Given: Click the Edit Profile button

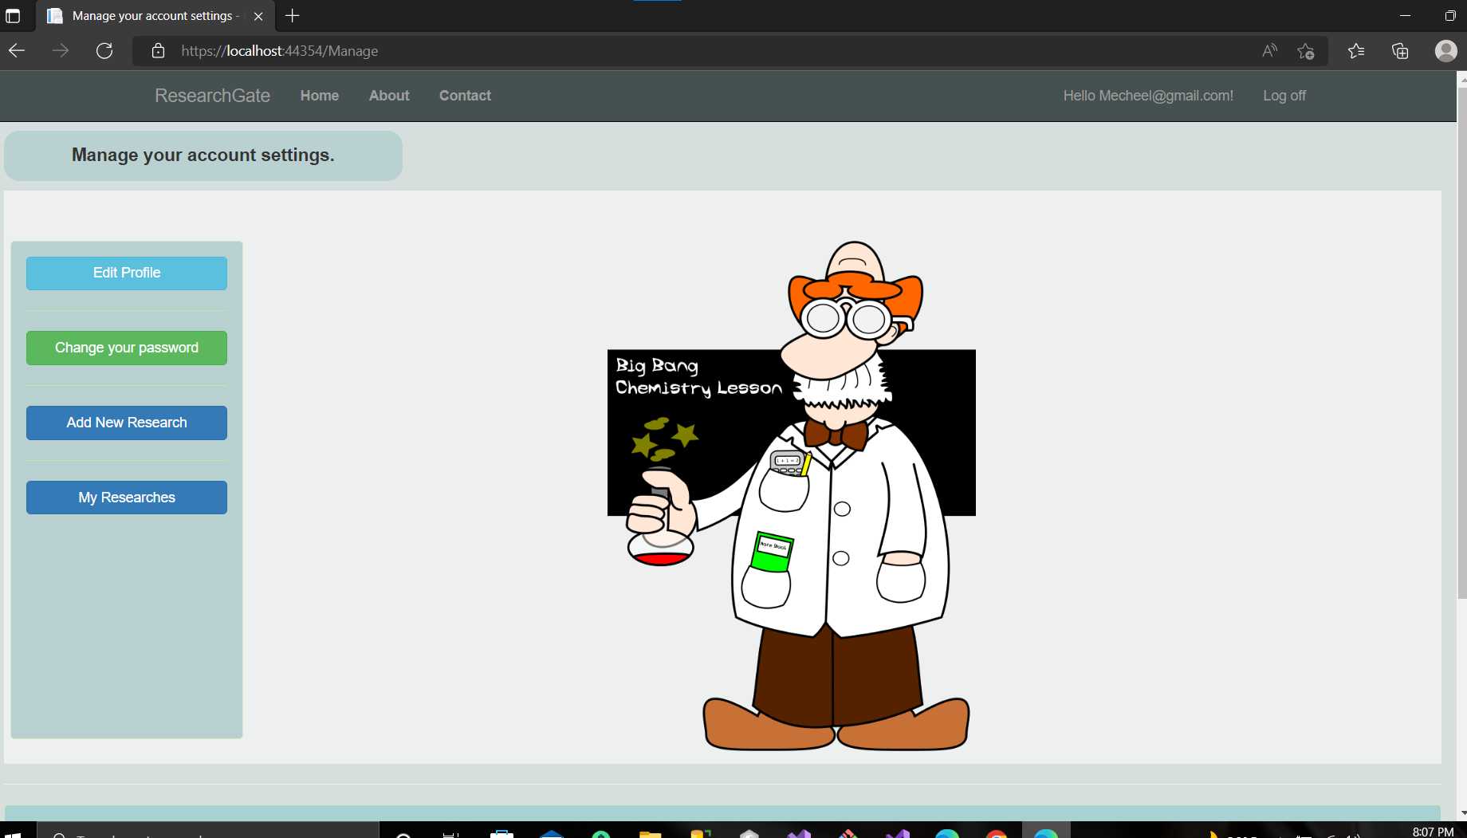Looking at the screenshot, I should (126, 273).
